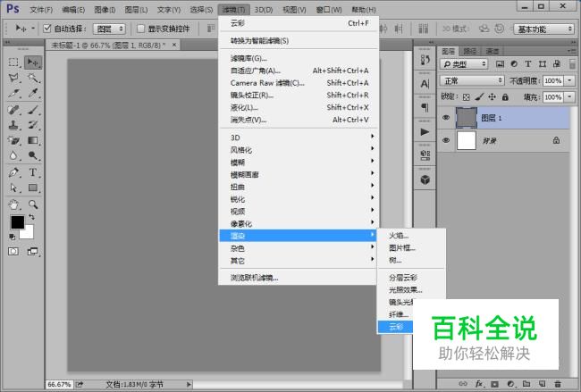The image size is (581, 392).
Task: Close the 未标题-1 document tab
Action: (x=173, y=45)
